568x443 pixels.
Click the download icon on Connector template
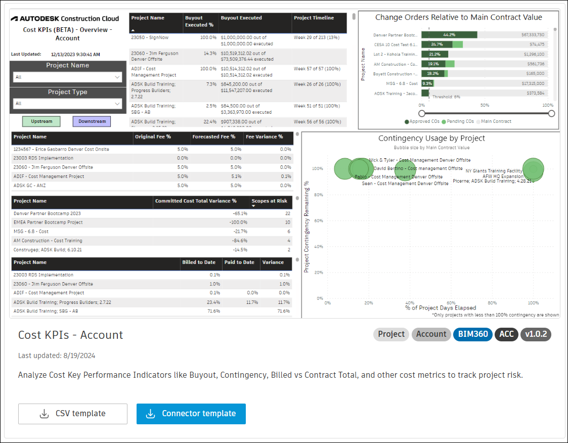point(150,414)
